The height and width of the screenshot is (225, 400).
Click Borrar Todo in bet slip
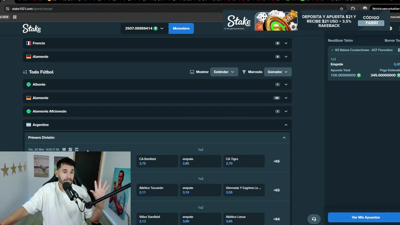tap(392, 40)
